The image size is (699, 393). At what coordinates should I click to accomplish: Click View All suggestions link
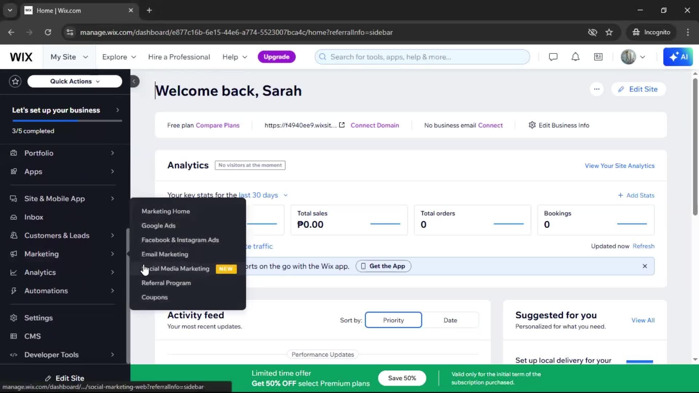643,320
